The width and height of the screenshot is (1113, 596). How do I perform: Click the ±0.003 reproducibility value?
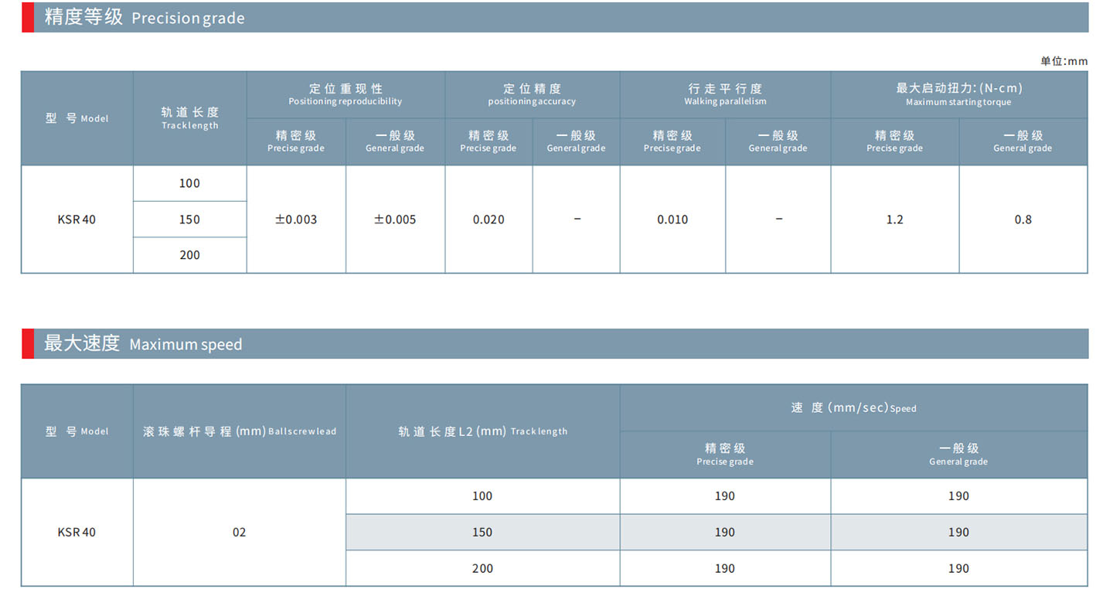click(296, 220)
